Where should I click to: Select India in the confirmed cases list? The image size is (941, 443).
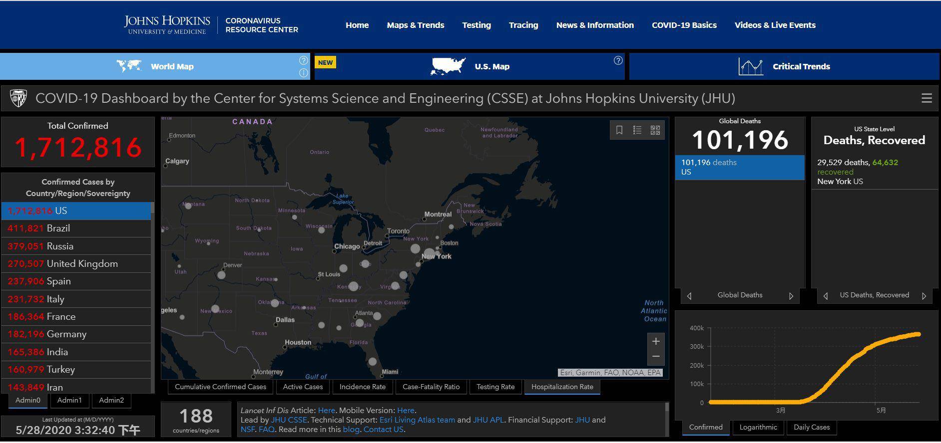(x=76, y=352)
